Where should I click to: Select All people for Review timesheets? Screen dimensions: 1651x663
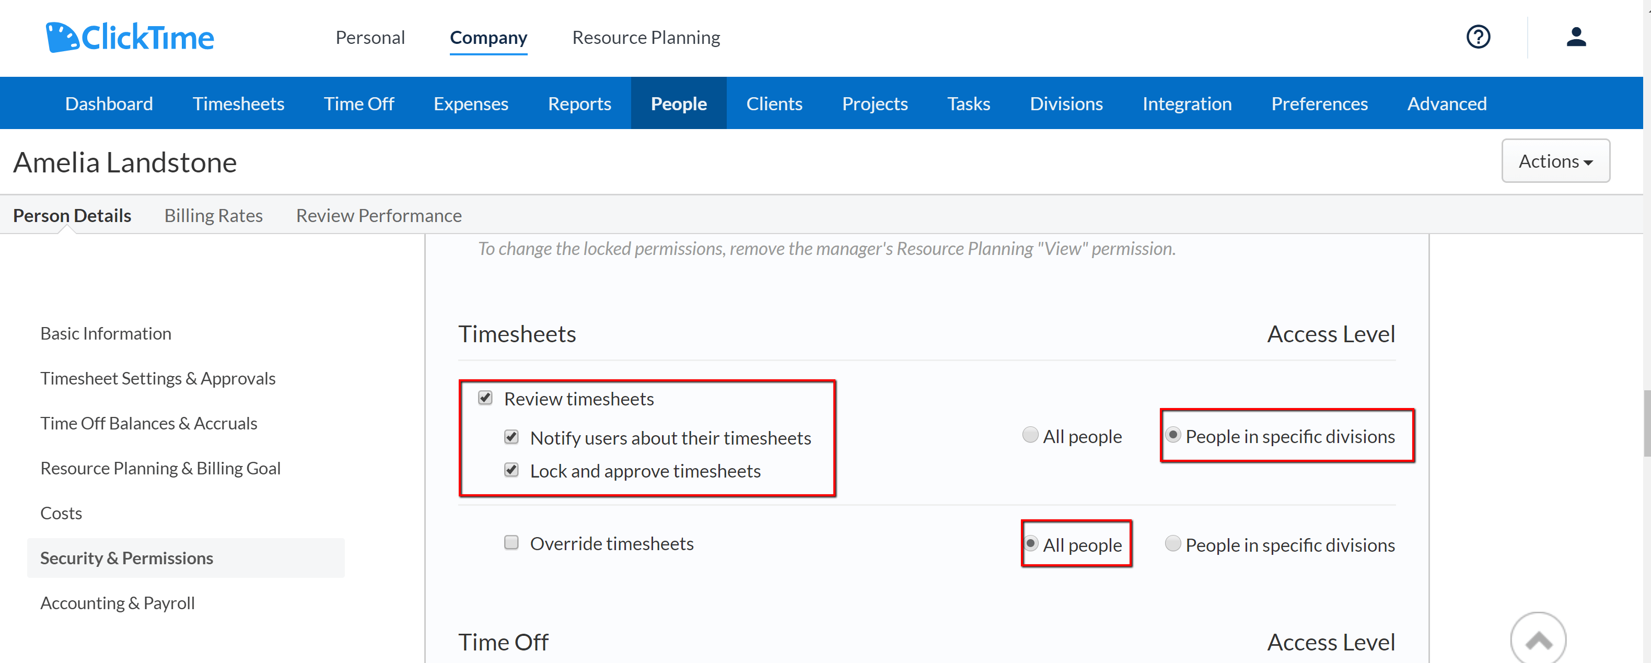[1030, 435]
